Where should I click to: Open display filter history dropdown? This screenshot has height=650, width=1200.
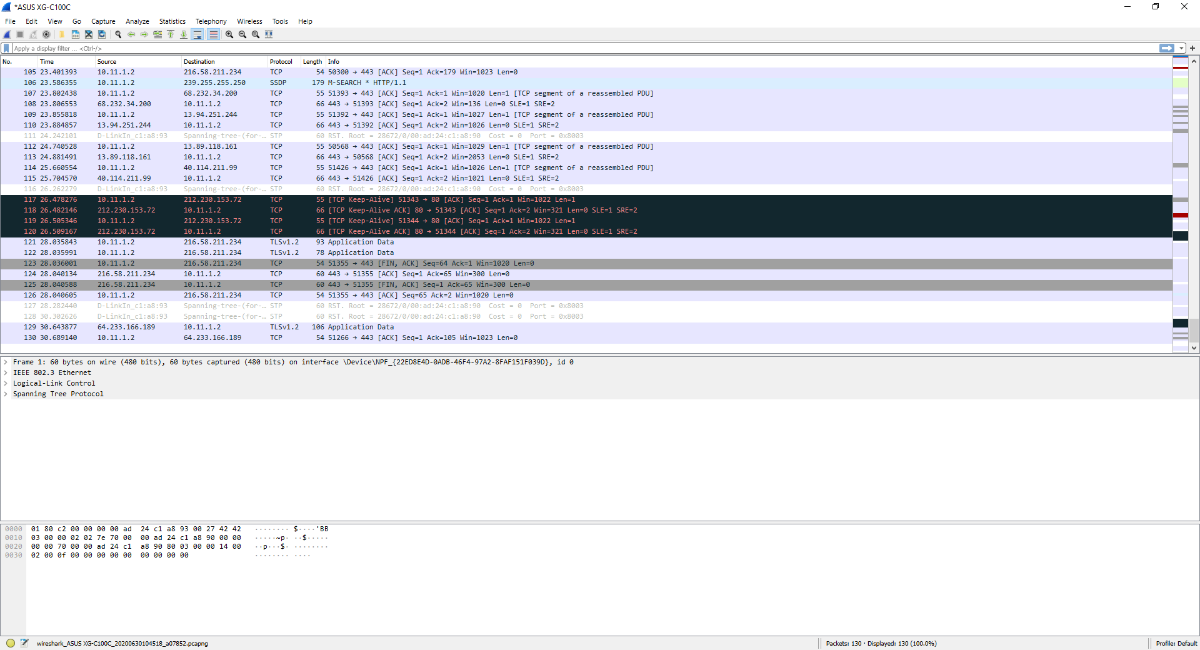(1181, 48)
